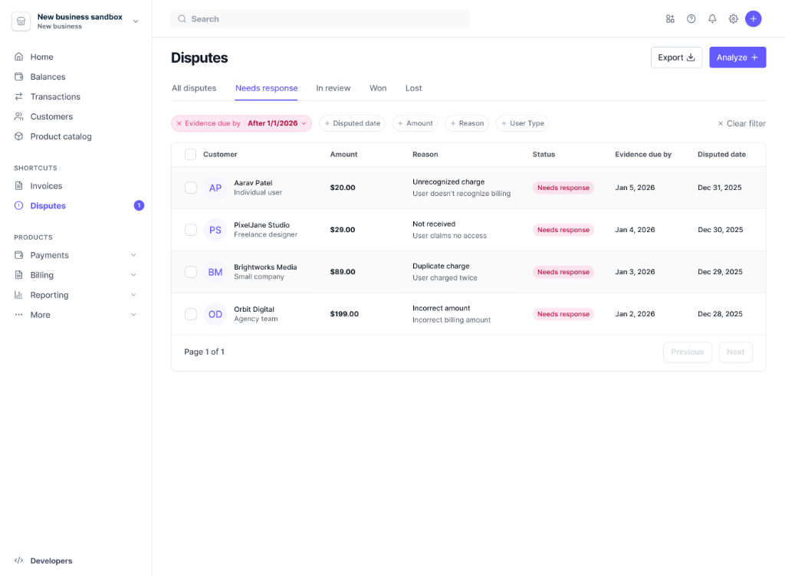
Task: Open the help question mark icon
Action: click(691, 18)
